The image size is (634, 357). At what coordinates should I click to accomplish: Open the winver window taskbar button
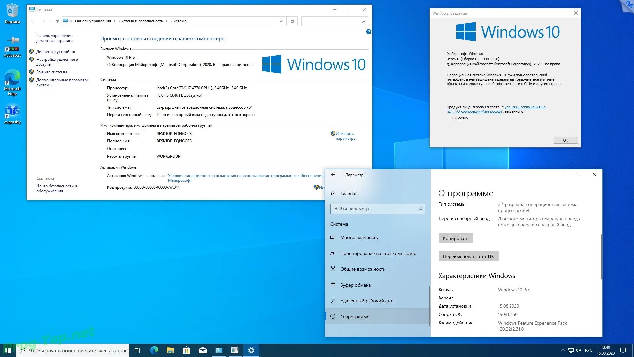click(235, 350)
